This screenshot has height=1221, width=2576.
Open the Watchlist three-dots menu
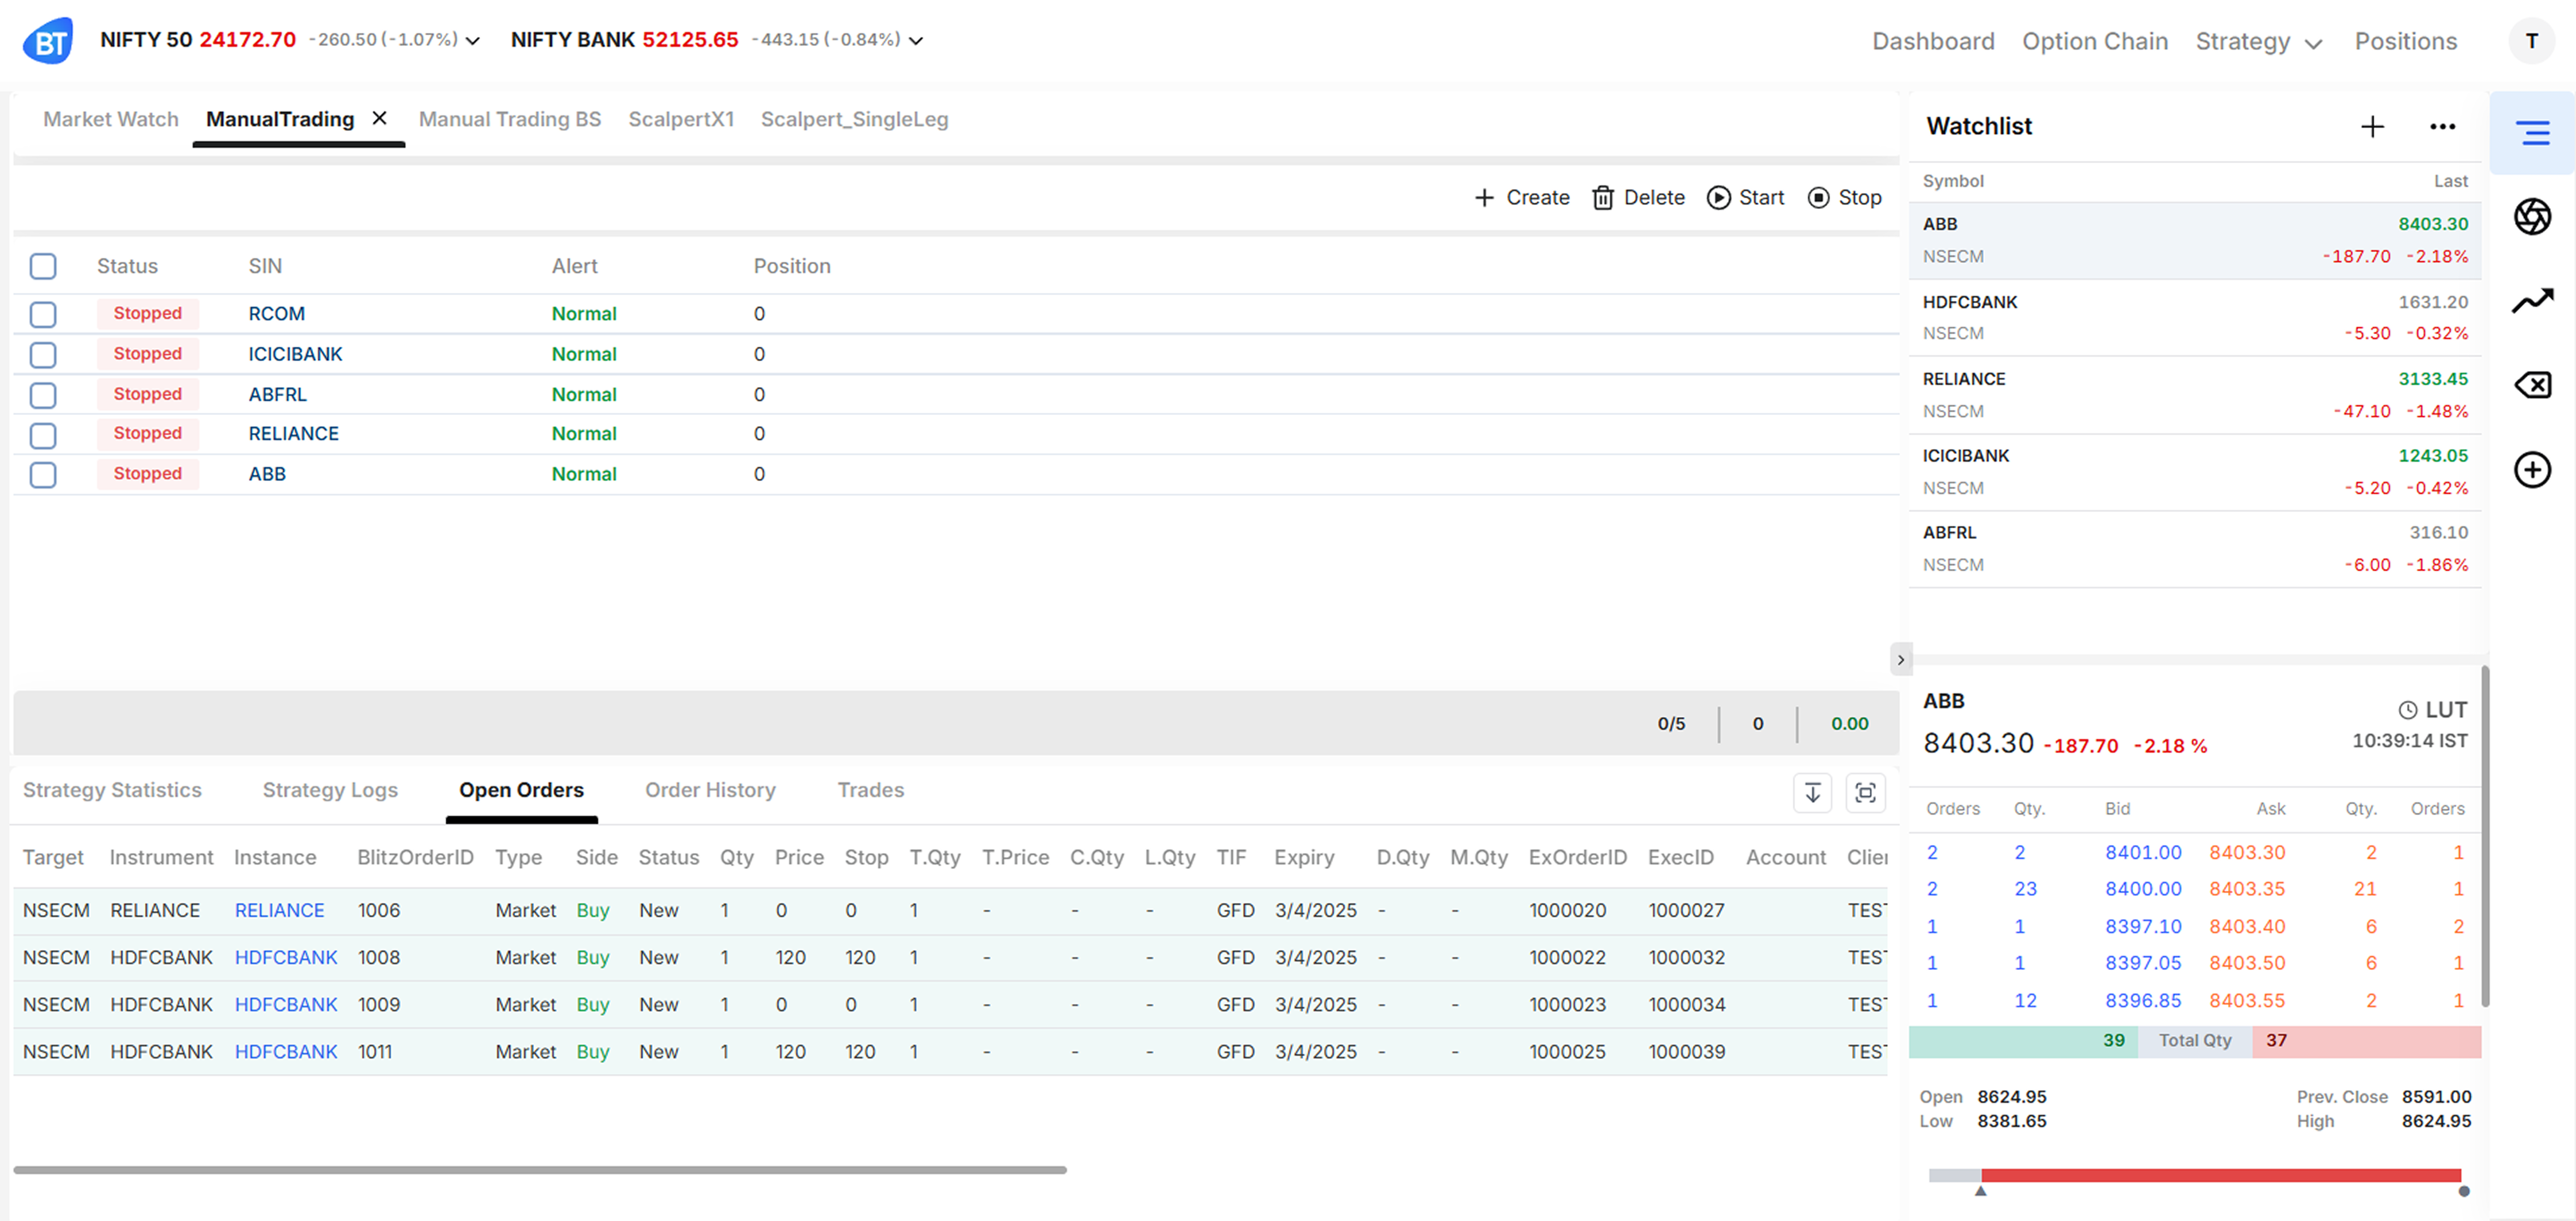(2442, 127)
